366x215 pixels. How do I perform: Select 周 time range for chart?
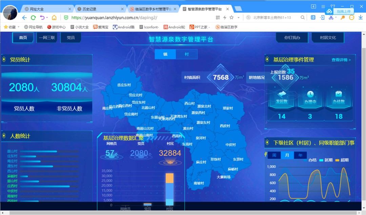[x=274, y=155]
